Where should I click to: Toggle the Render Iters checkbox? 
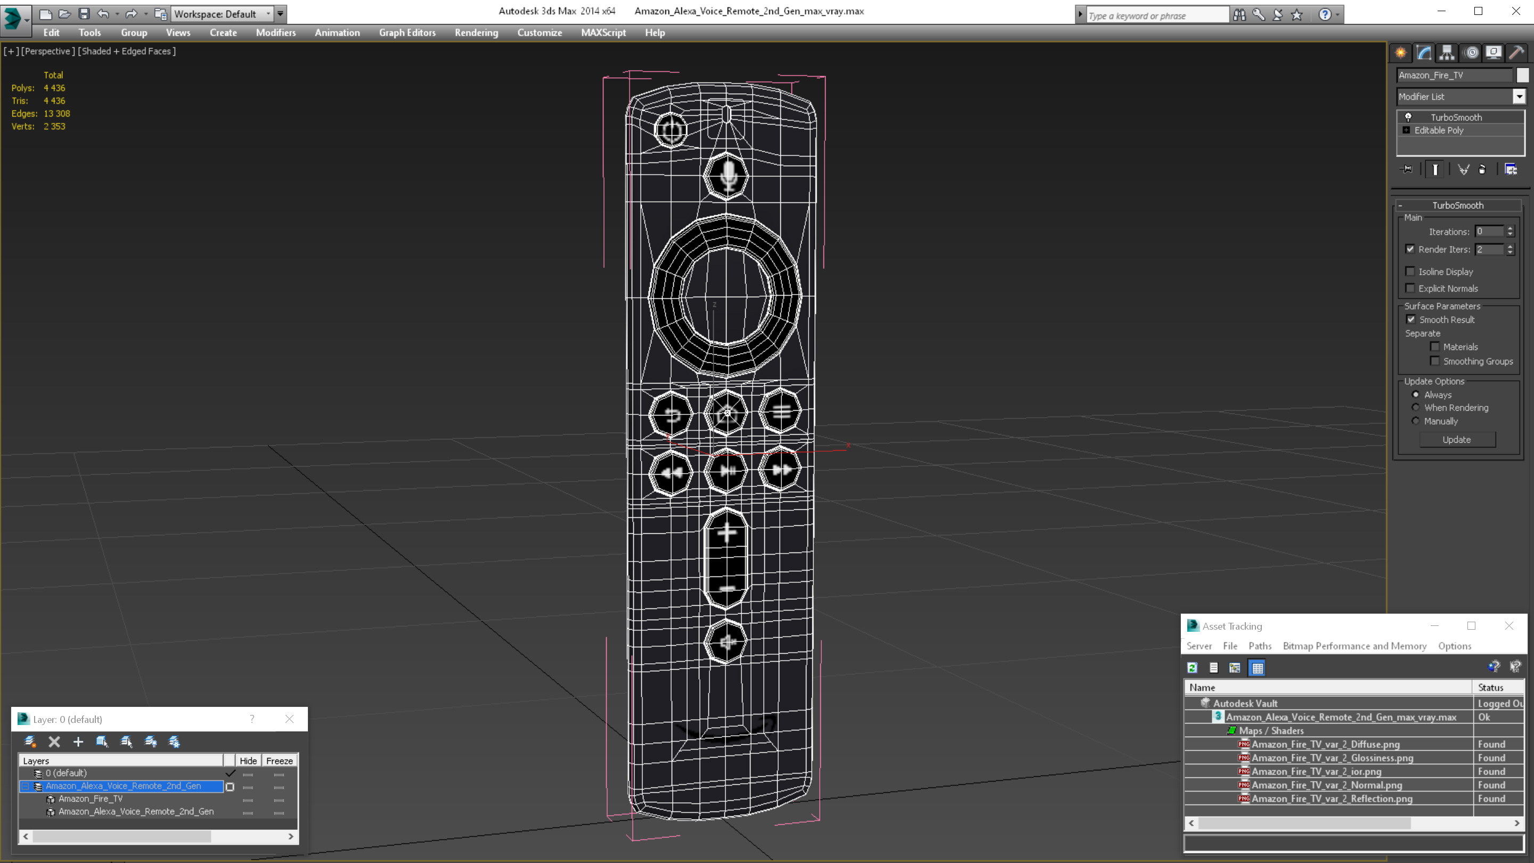[x=1410, y=249]
